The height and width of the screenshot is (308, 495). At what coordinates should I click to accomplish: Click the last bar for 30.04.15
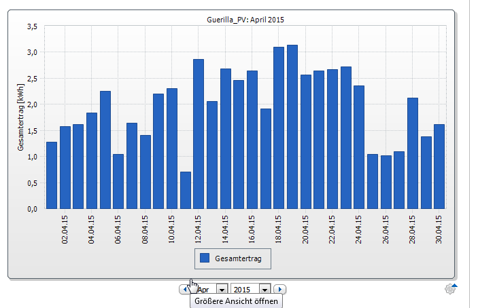[439, 166]
